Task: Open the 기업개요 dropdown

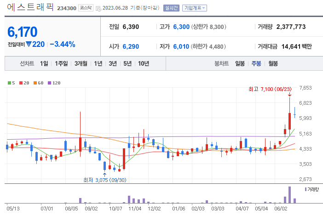Action: click(195, 8)
